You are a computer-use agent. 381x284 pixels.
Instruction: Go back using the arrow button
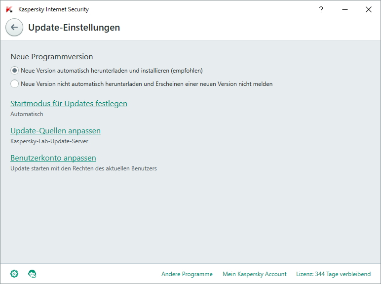[14, 27]
